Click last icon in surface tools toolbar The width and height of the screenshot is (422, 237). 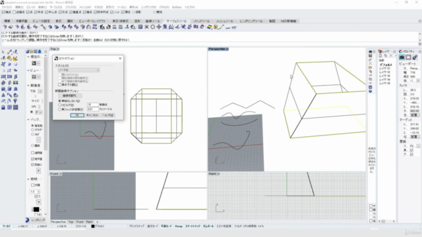point(234,27)
